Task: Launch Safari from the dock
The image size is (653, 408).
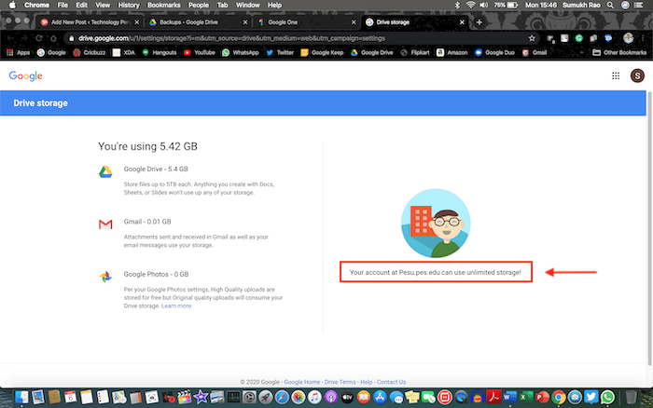Action: (282, 397)
